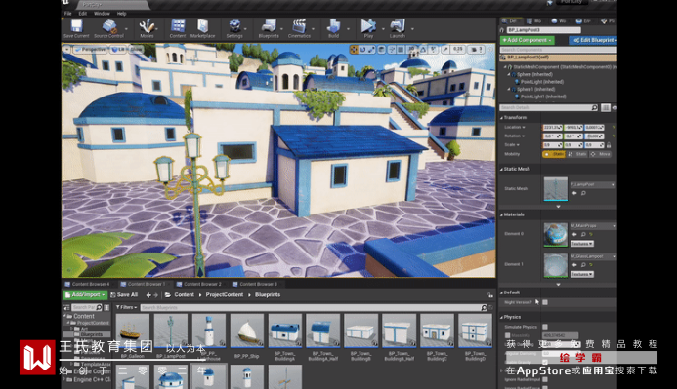The width and height of the screenshot is (677, 389).
Task: Select the translate gizmo icon in viewport
Action: 354,50
